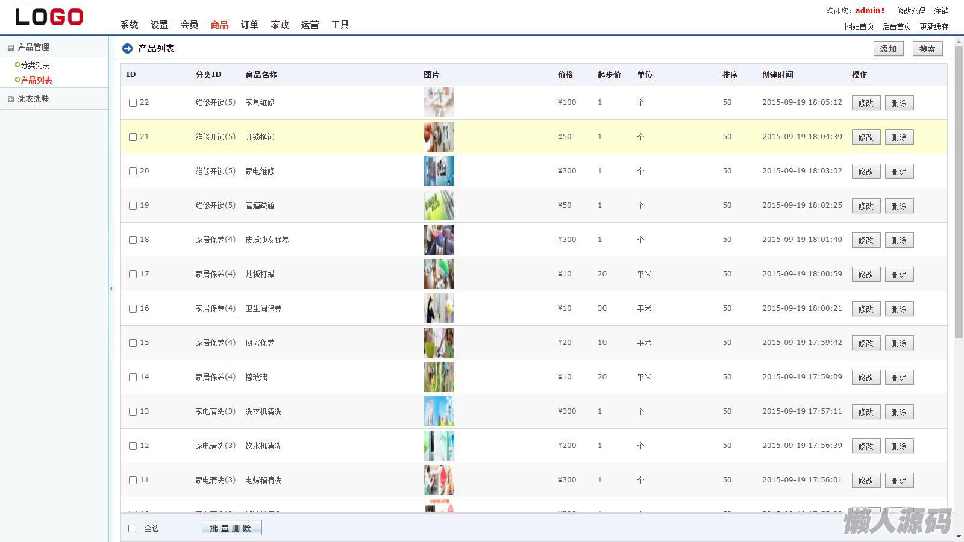Click 删除 button for product 开锁换锁

click(x=899, y=137)
